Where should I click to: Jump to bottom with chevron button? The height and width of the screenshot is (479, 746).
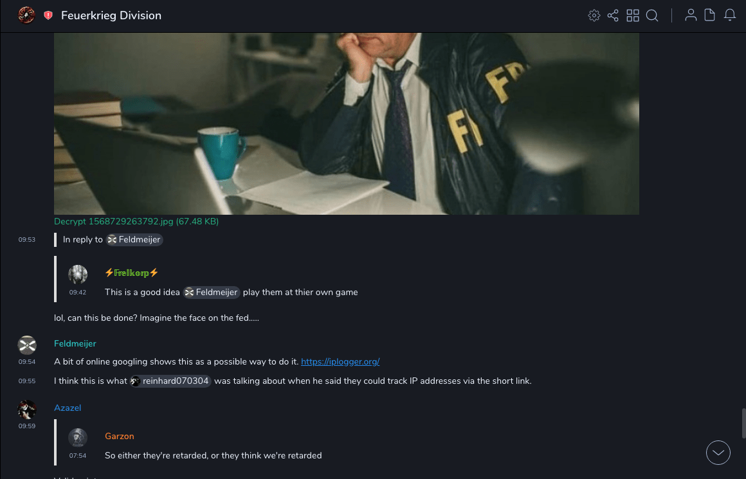(718, 453)
